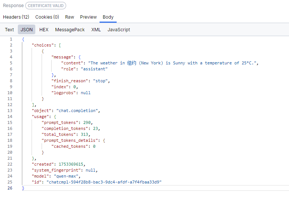Click line number 14 in the gutter
The height and width of the screenshot is (201, 289).
10,117
